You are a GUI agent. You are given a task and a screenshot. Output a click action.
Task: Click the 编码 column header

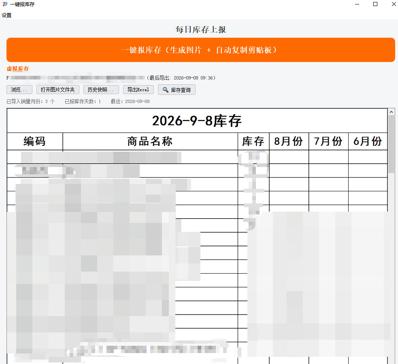click(x=35, y=141)
